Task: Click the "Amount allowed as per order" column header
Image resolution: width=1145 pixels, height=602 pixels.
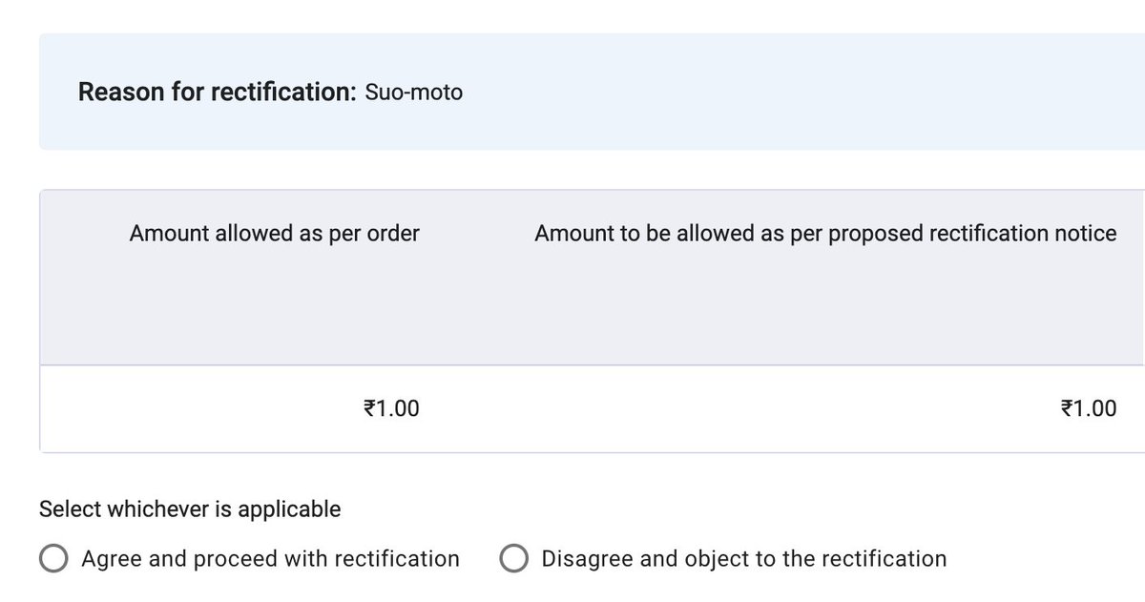Action: (x=274, y=234)
